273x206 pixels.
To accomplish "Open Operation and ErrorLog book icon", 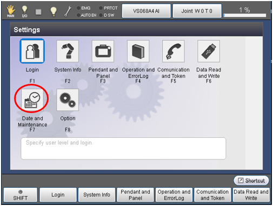I will [x=138, y=51].
